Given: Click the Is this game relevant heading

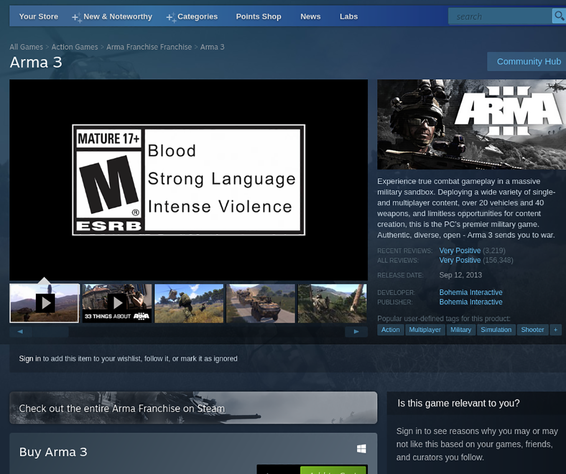Looking at the screenshot, I should click(x=458, y=403).
